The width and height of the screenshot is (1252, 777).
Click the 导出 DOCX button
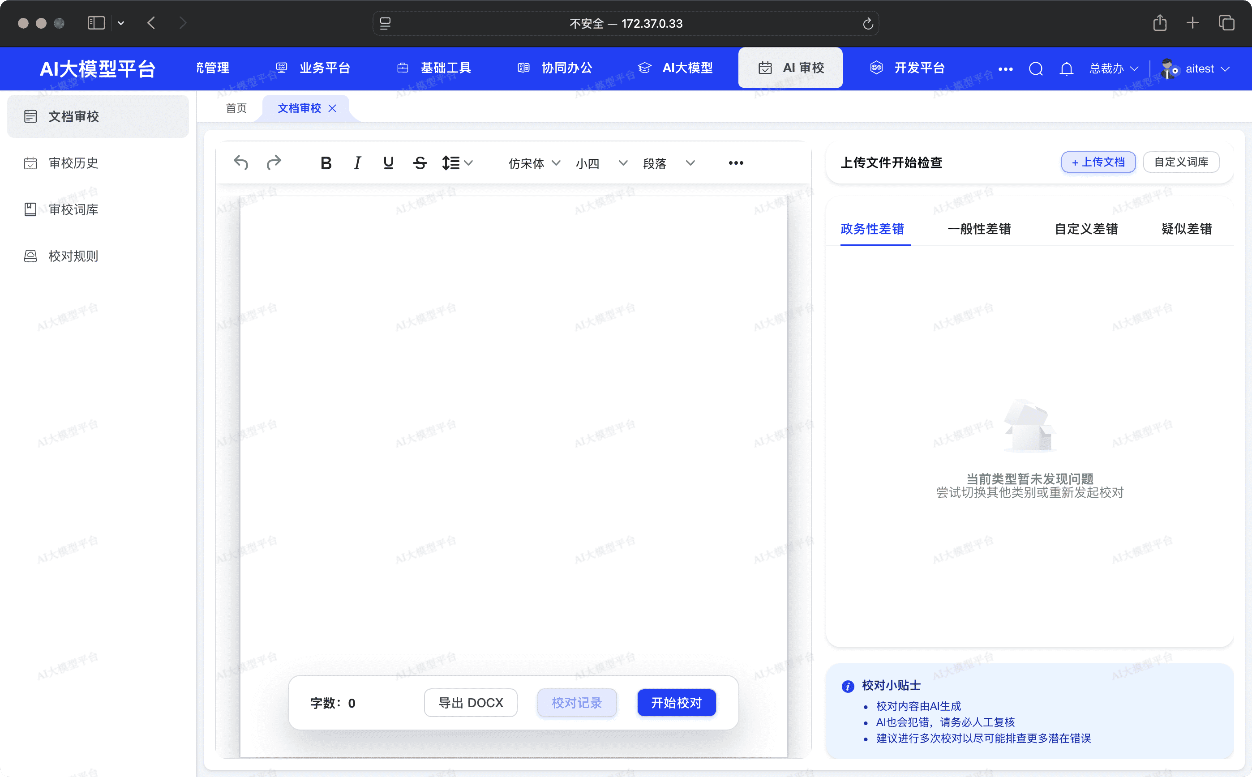pos(470,703)
